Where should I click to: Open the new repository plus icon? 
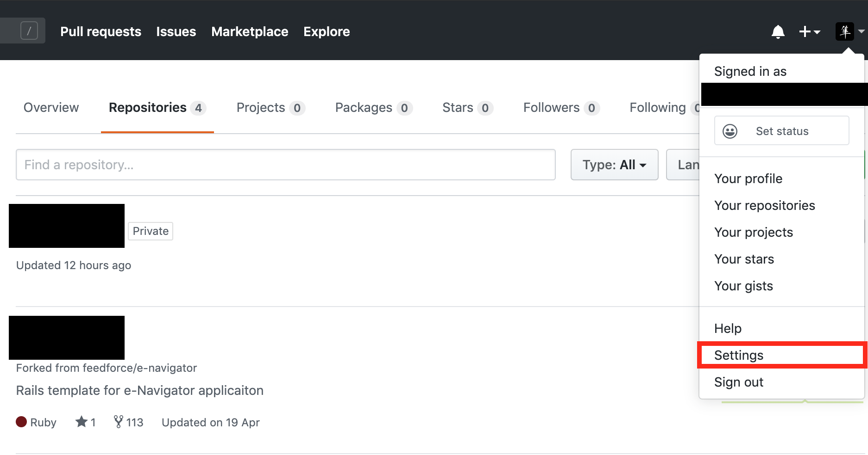tap(805, 31)
